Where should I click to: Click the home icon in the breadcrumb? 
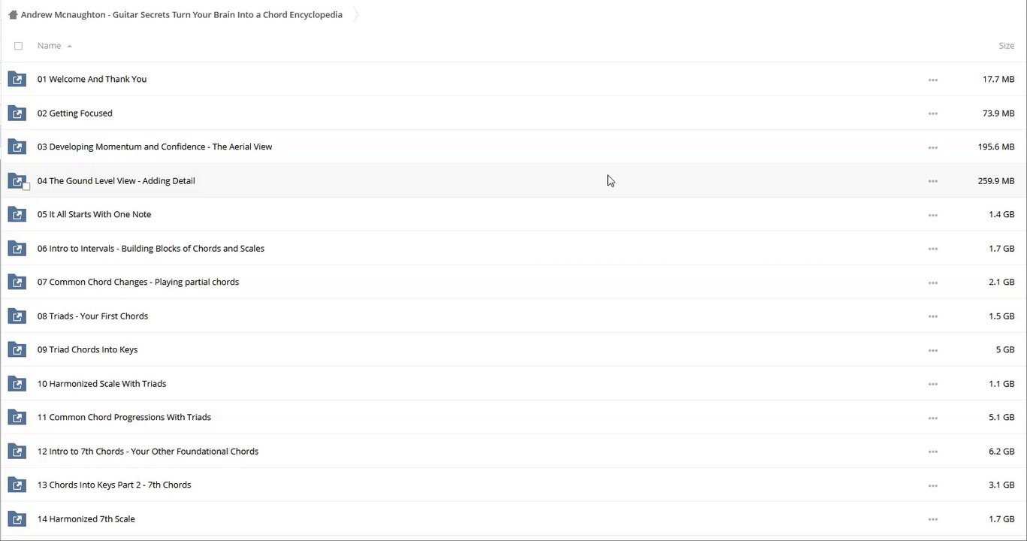(x=13, y=15)
